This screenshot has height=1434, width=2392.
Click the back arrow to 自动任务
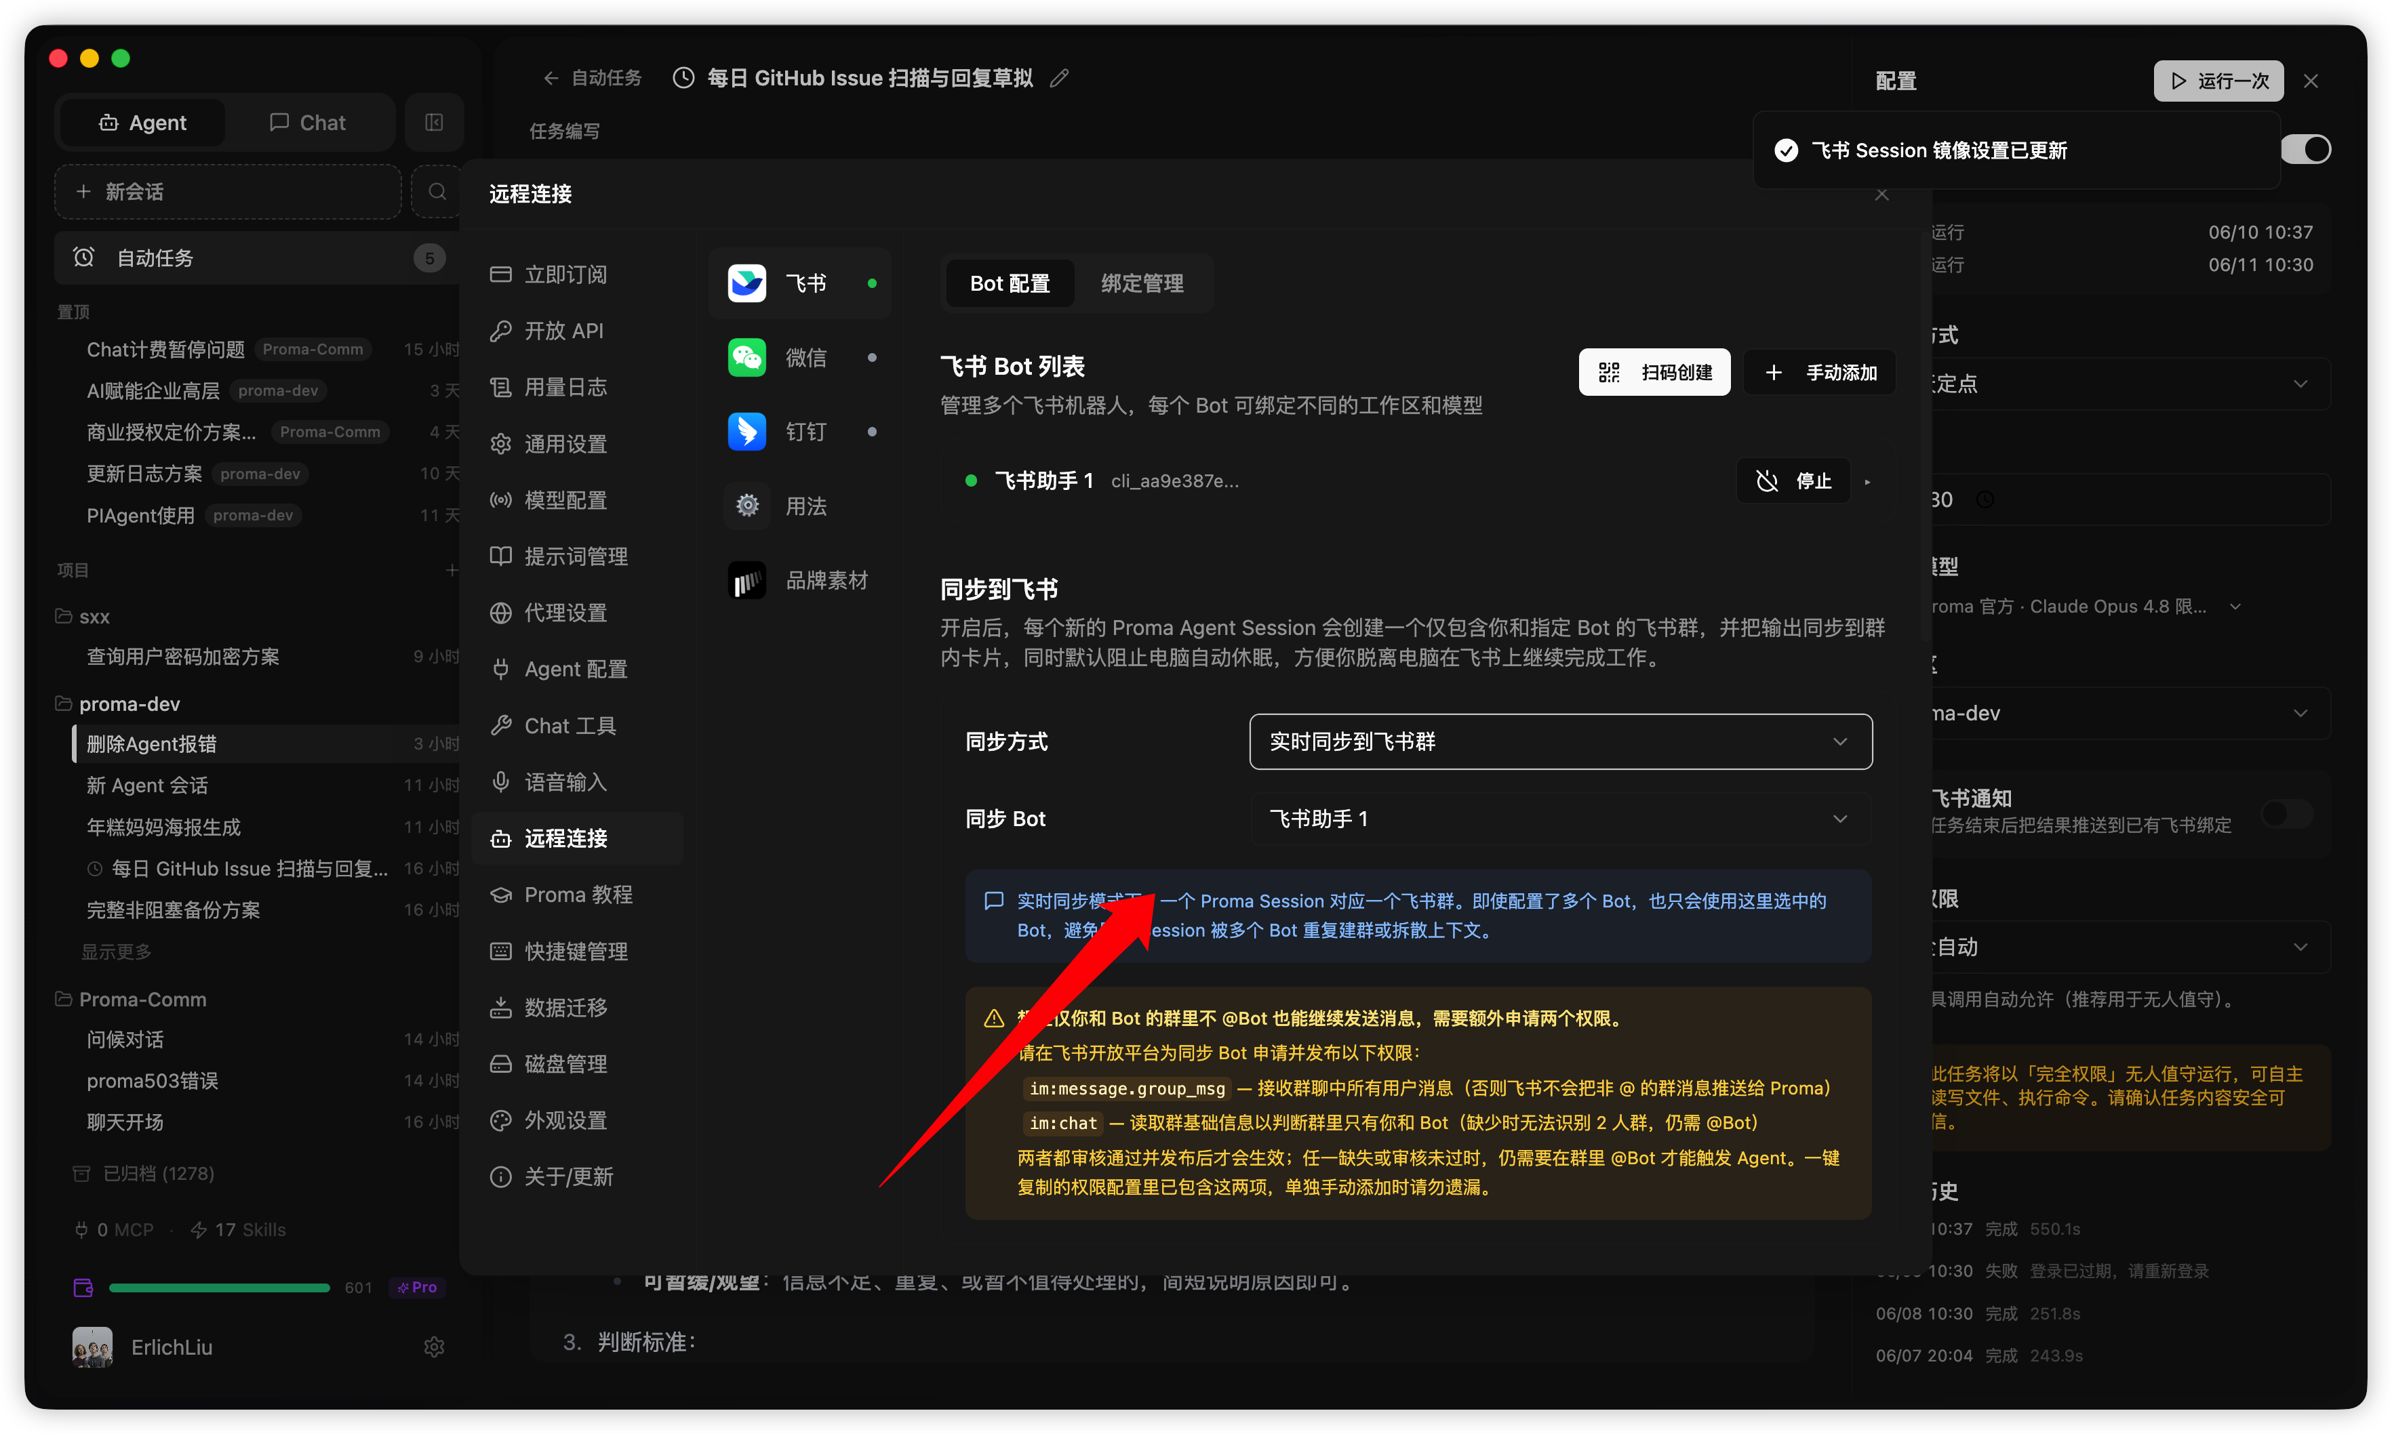[551, 78]
